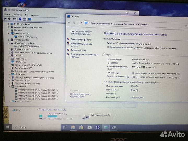Expand Аудиовходы и аудиовыходы node
188x141 pixels.
tap(9, 27)
